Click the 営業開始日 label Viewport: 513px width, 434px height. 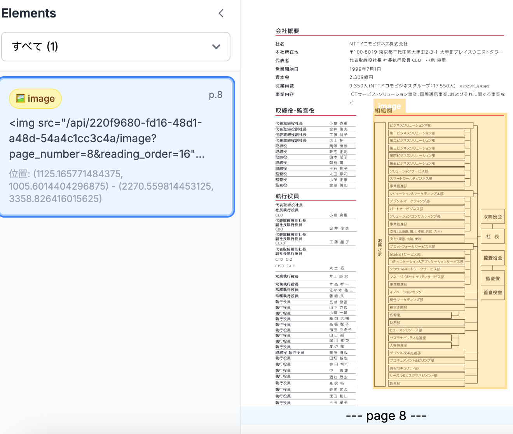287,69
